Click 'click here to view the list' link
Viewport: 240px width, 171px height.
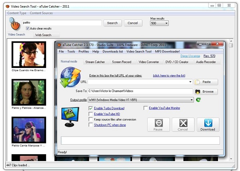169,76
